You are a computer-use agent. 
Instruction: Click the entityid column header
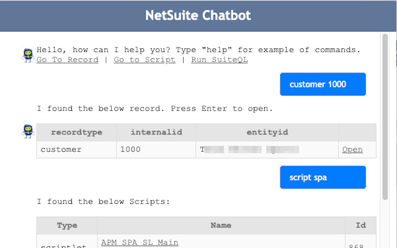pos(267,132)
